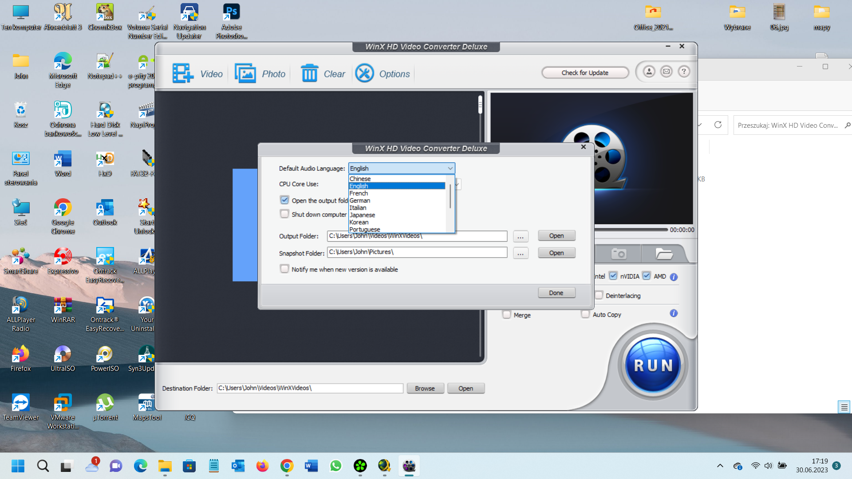Click the help question mark icon
This screenshot has height=479, width=852.
click(684, 71)
